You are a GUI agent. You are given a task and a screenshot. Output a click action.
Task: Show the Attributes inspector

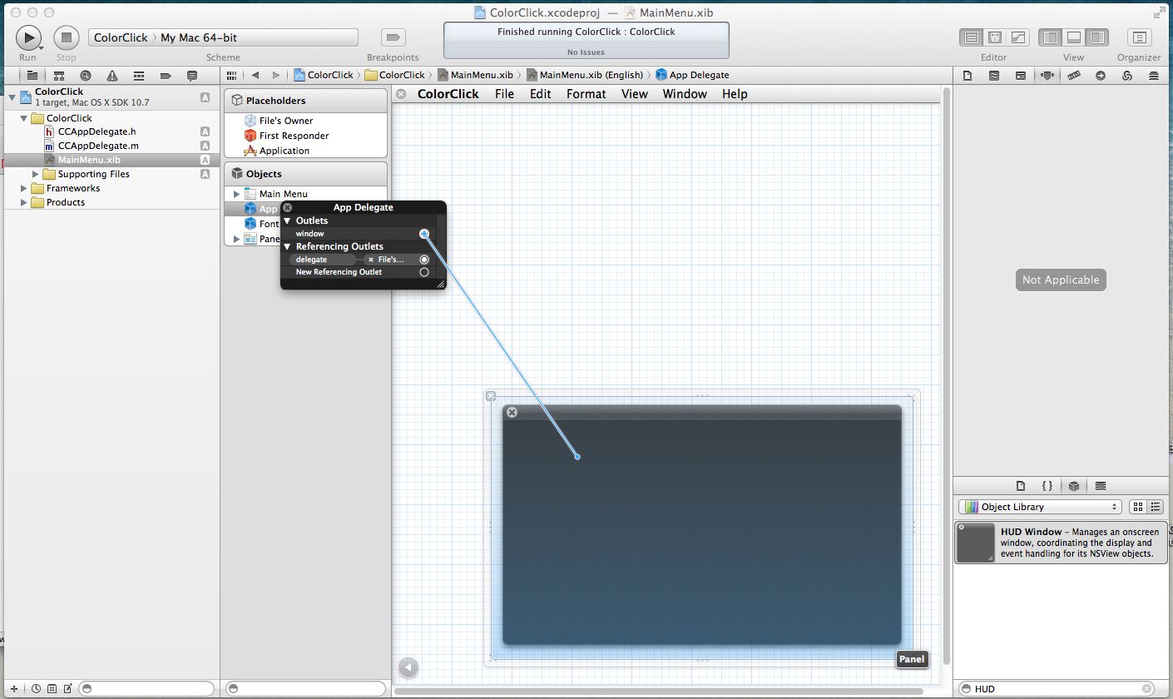click(1047, 75)
